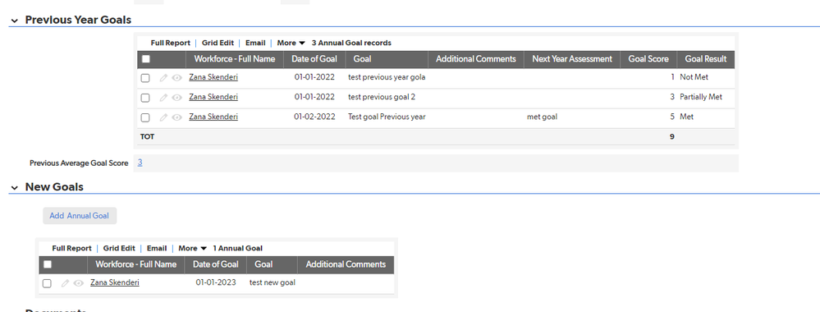820x312 pixels.
Task: Select 'test previous year gola' goal text
Action: pyautogui.click(x=387, y=77)
